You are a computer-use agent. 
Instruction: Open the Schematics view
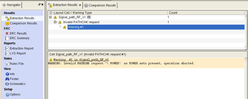point(18,84)
